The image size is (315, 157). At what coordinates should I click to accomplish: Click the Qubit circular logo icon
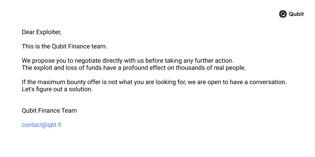[283, 14]
